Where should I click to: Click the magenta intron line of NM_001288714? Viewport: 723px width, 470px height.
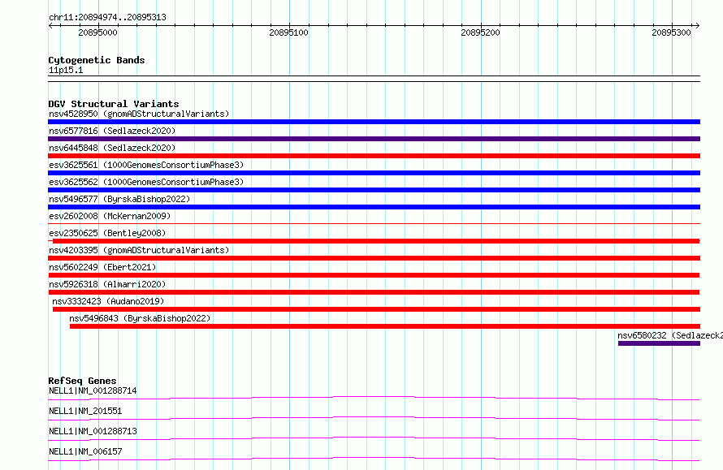click(x=374, y=398)
